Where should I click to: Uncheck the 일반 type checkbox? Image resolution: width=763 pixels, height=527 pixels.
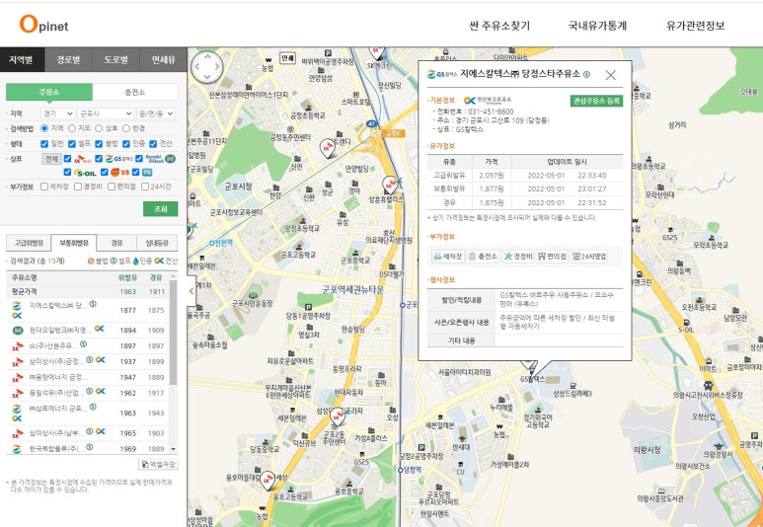[44, 144]
